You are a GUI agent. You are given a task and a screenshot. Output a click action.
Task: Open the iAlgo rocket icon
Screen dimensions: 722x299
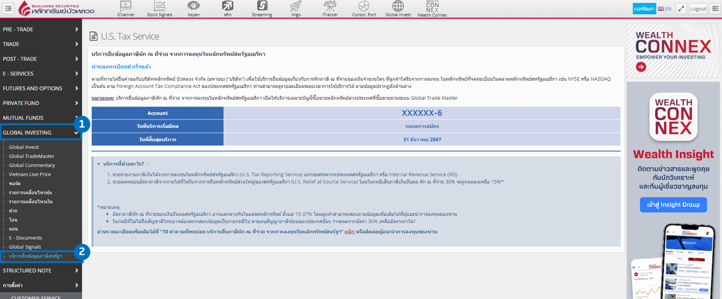(296, 9)
